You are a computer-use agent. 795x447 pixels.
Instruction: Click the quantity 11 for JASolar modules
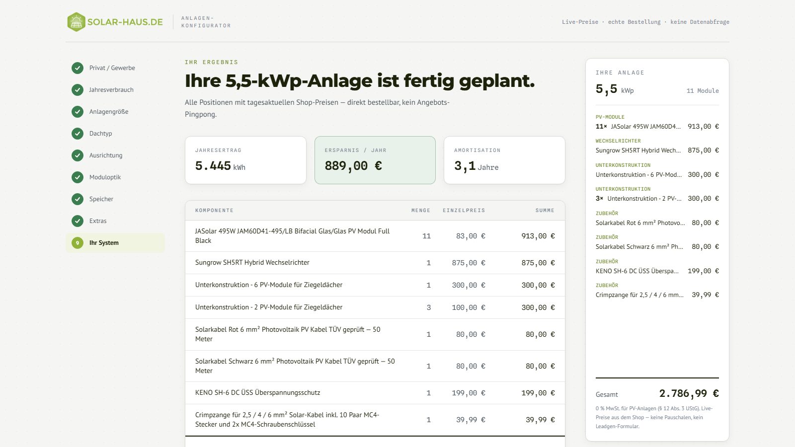click(x=426, y=236)
